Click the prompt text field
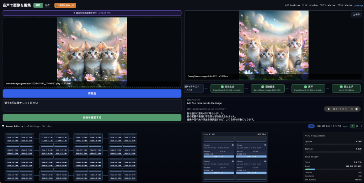This screenshot has height=183, width=364. (x=92, y=105)
